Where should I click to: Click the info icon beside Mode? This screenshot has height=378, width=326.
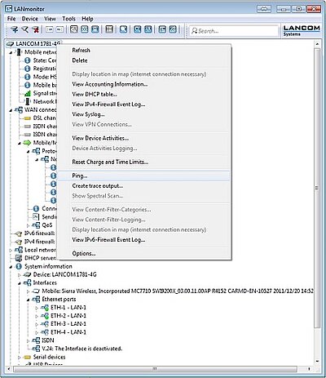pyautogui.click(x=28, y=77)
